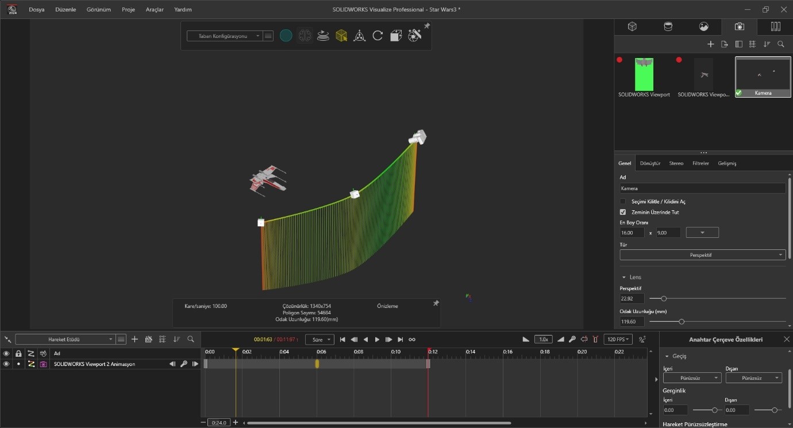Toggle the panel layout icon in camera panel
Image resolution: width=793 pixels, height=428 pixels.
click(739, 44)
